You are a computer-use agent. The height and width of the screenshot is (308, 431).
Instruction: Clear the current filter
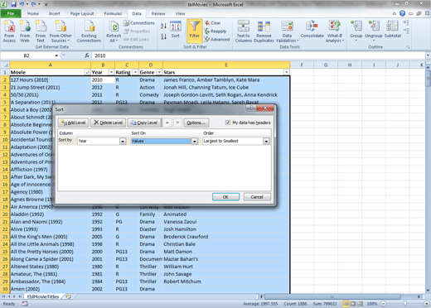[x=212, y=23]
